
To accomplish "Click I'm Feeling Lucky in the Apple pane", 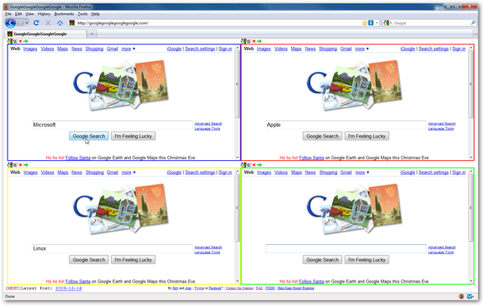I will (x=367, y=136).
